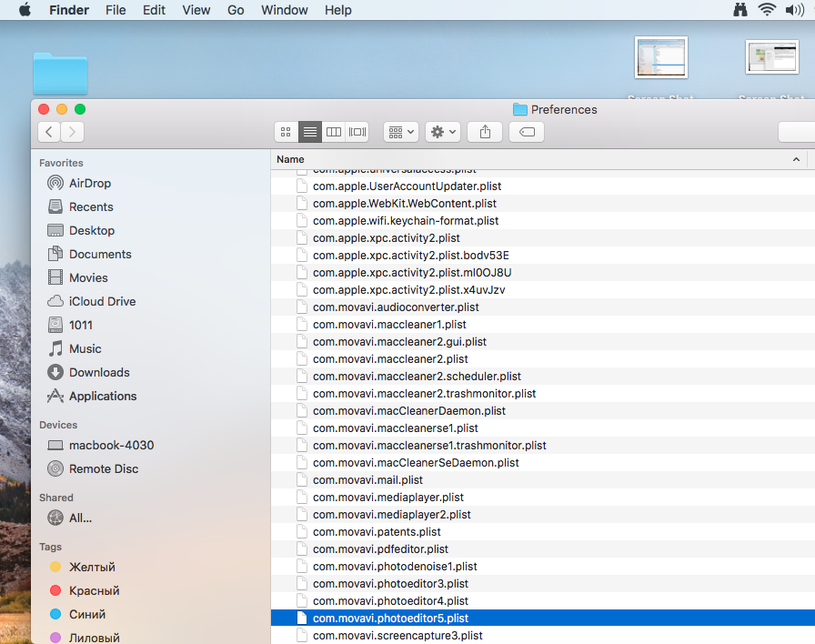Switch to list view
This screenshot has height=644, width=815.
point(310,132)
